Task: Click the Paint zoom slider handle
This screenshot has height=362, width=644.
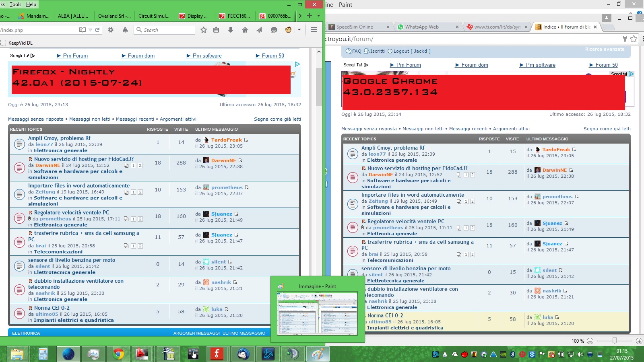Action: [614, 341]
